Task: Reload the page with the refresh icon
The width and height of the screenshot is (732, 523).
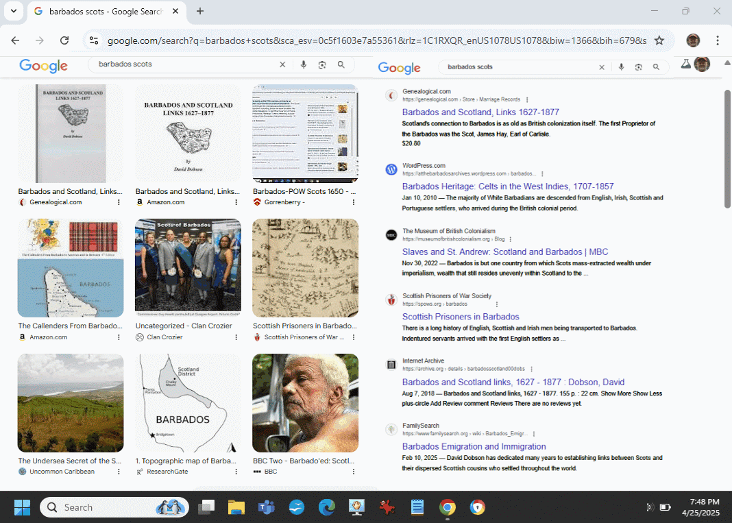Action: [x=64, y=40]
